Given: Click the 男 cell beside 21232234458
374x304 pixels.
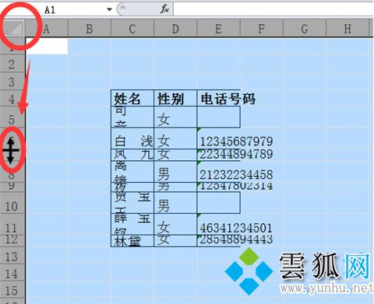Looking at the screenshot, I should [x=175, y=171].
